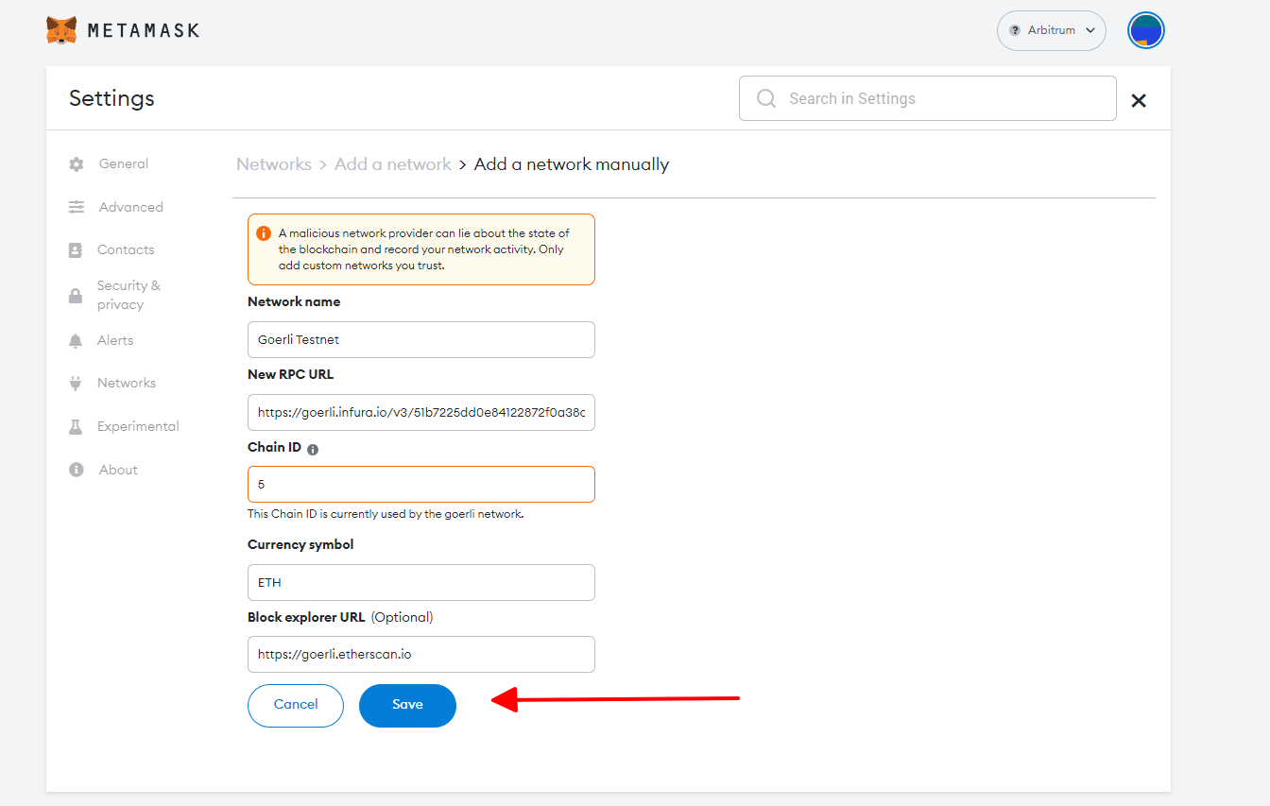Click the Settings page title
The width and height of the screenshot is (1270, 806).
(x=112, y=98)
